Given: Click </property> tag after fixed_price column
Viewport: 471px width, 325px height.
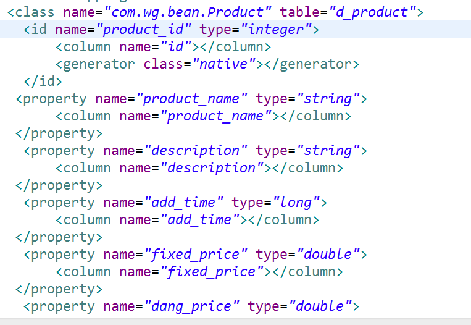Looking at the screenshot, I should pyautogui.click(x=59, y=289).
